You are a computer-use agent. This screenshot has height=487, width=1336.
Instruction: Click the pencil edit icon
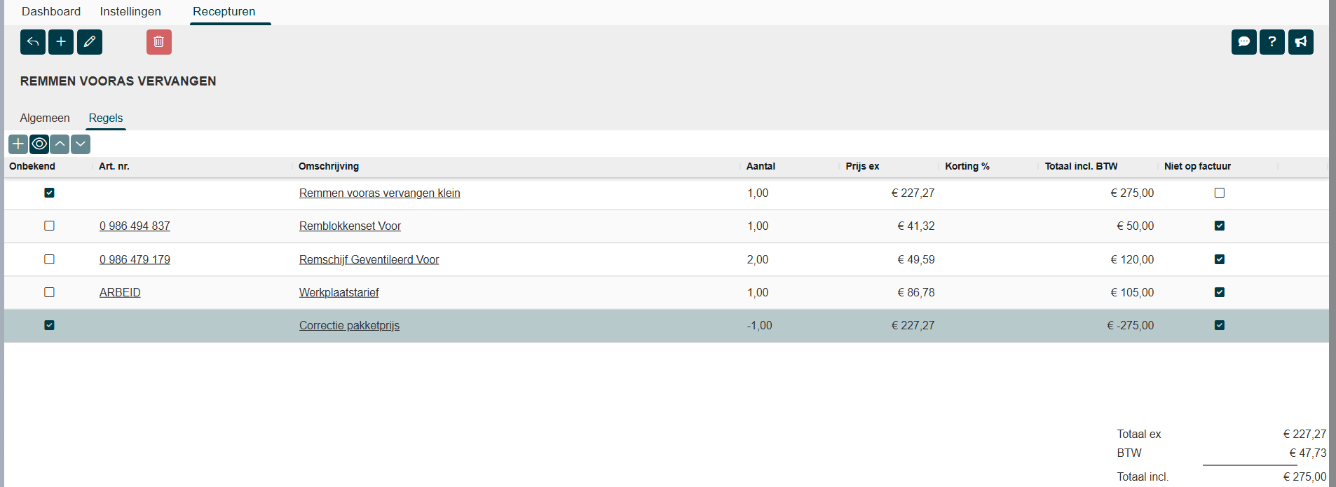pyautogui.click(x=90, y=42)
